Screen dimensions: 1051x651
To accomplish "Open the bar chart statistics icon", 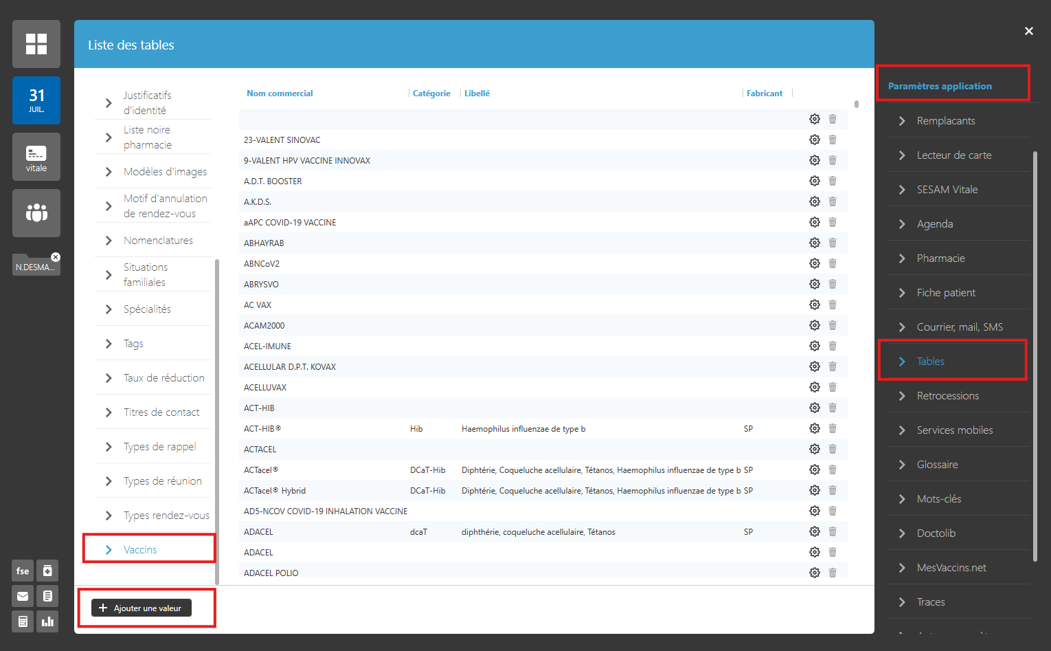I will [47, 621].
